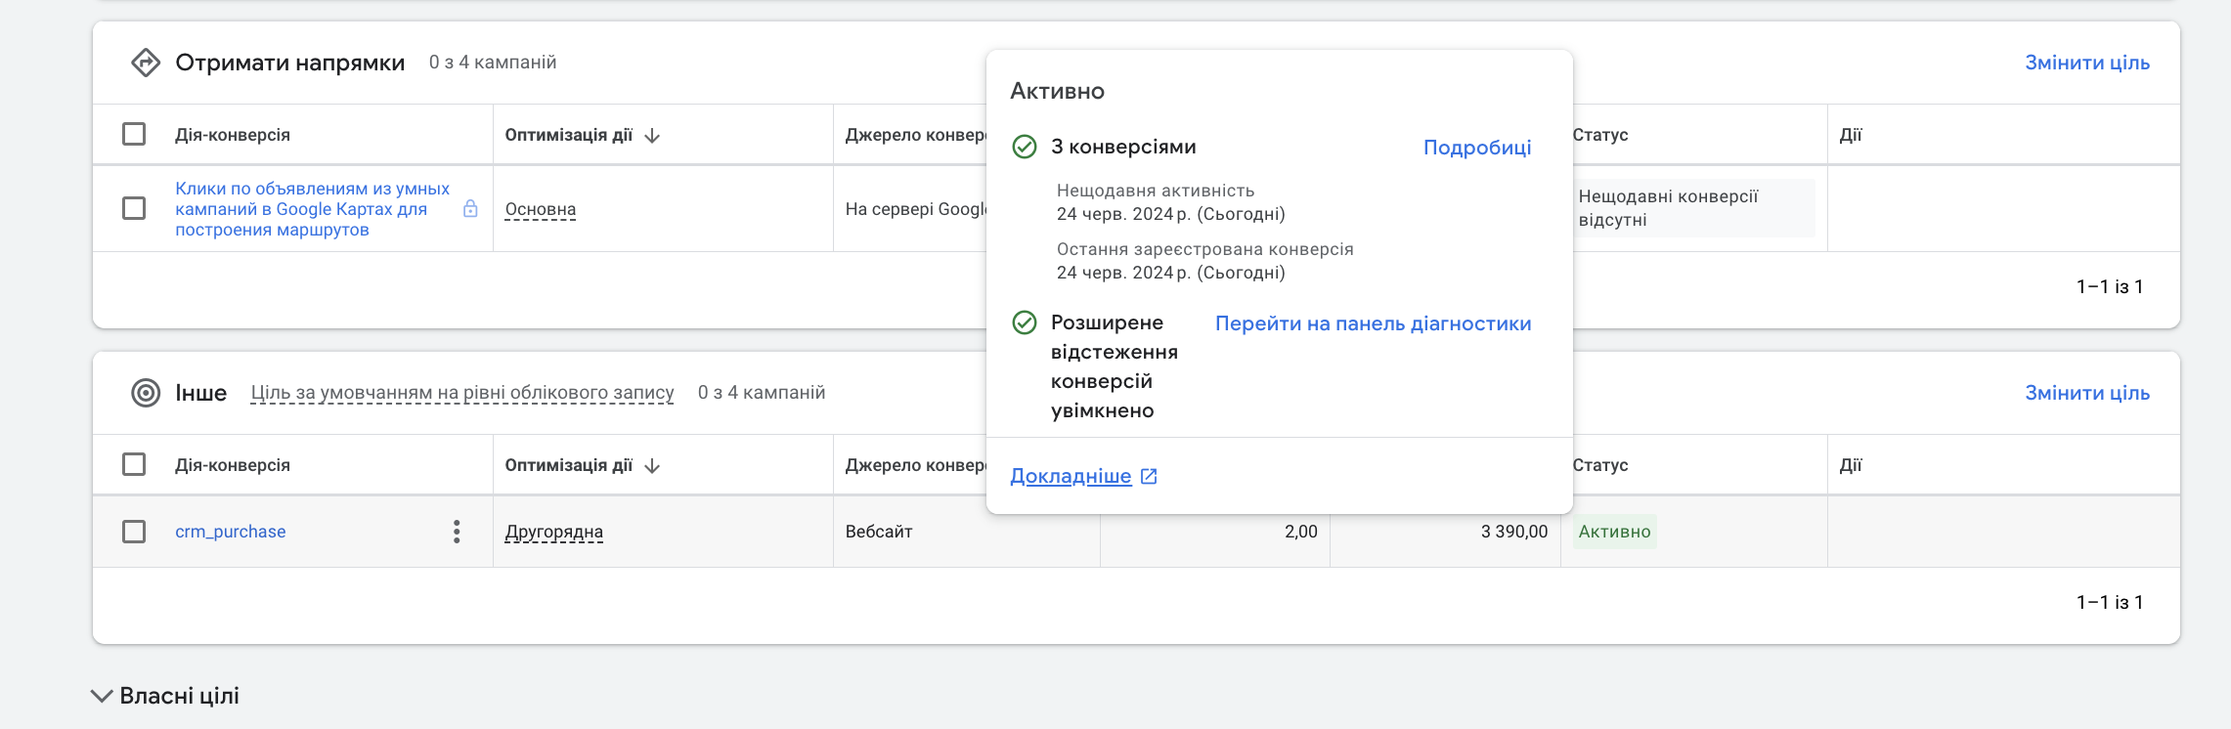This screenshot has height=729, width=2231.
Task: Click the account-level default goal label
Action: tap(462, 393)
